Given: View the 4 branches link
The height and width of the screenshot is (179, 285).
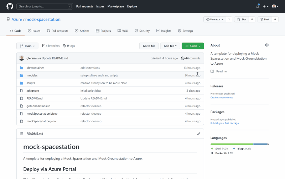Looking at the screenshot, I should [x=51, y=46].
